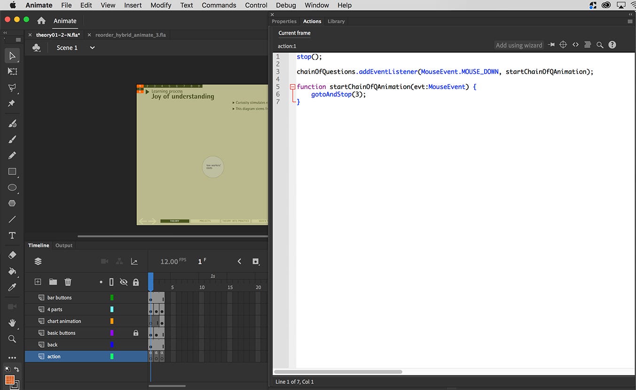Select the Eyedropper tool
The height and width of the screenshot is (390, 636).
click(x=12, y=287)
